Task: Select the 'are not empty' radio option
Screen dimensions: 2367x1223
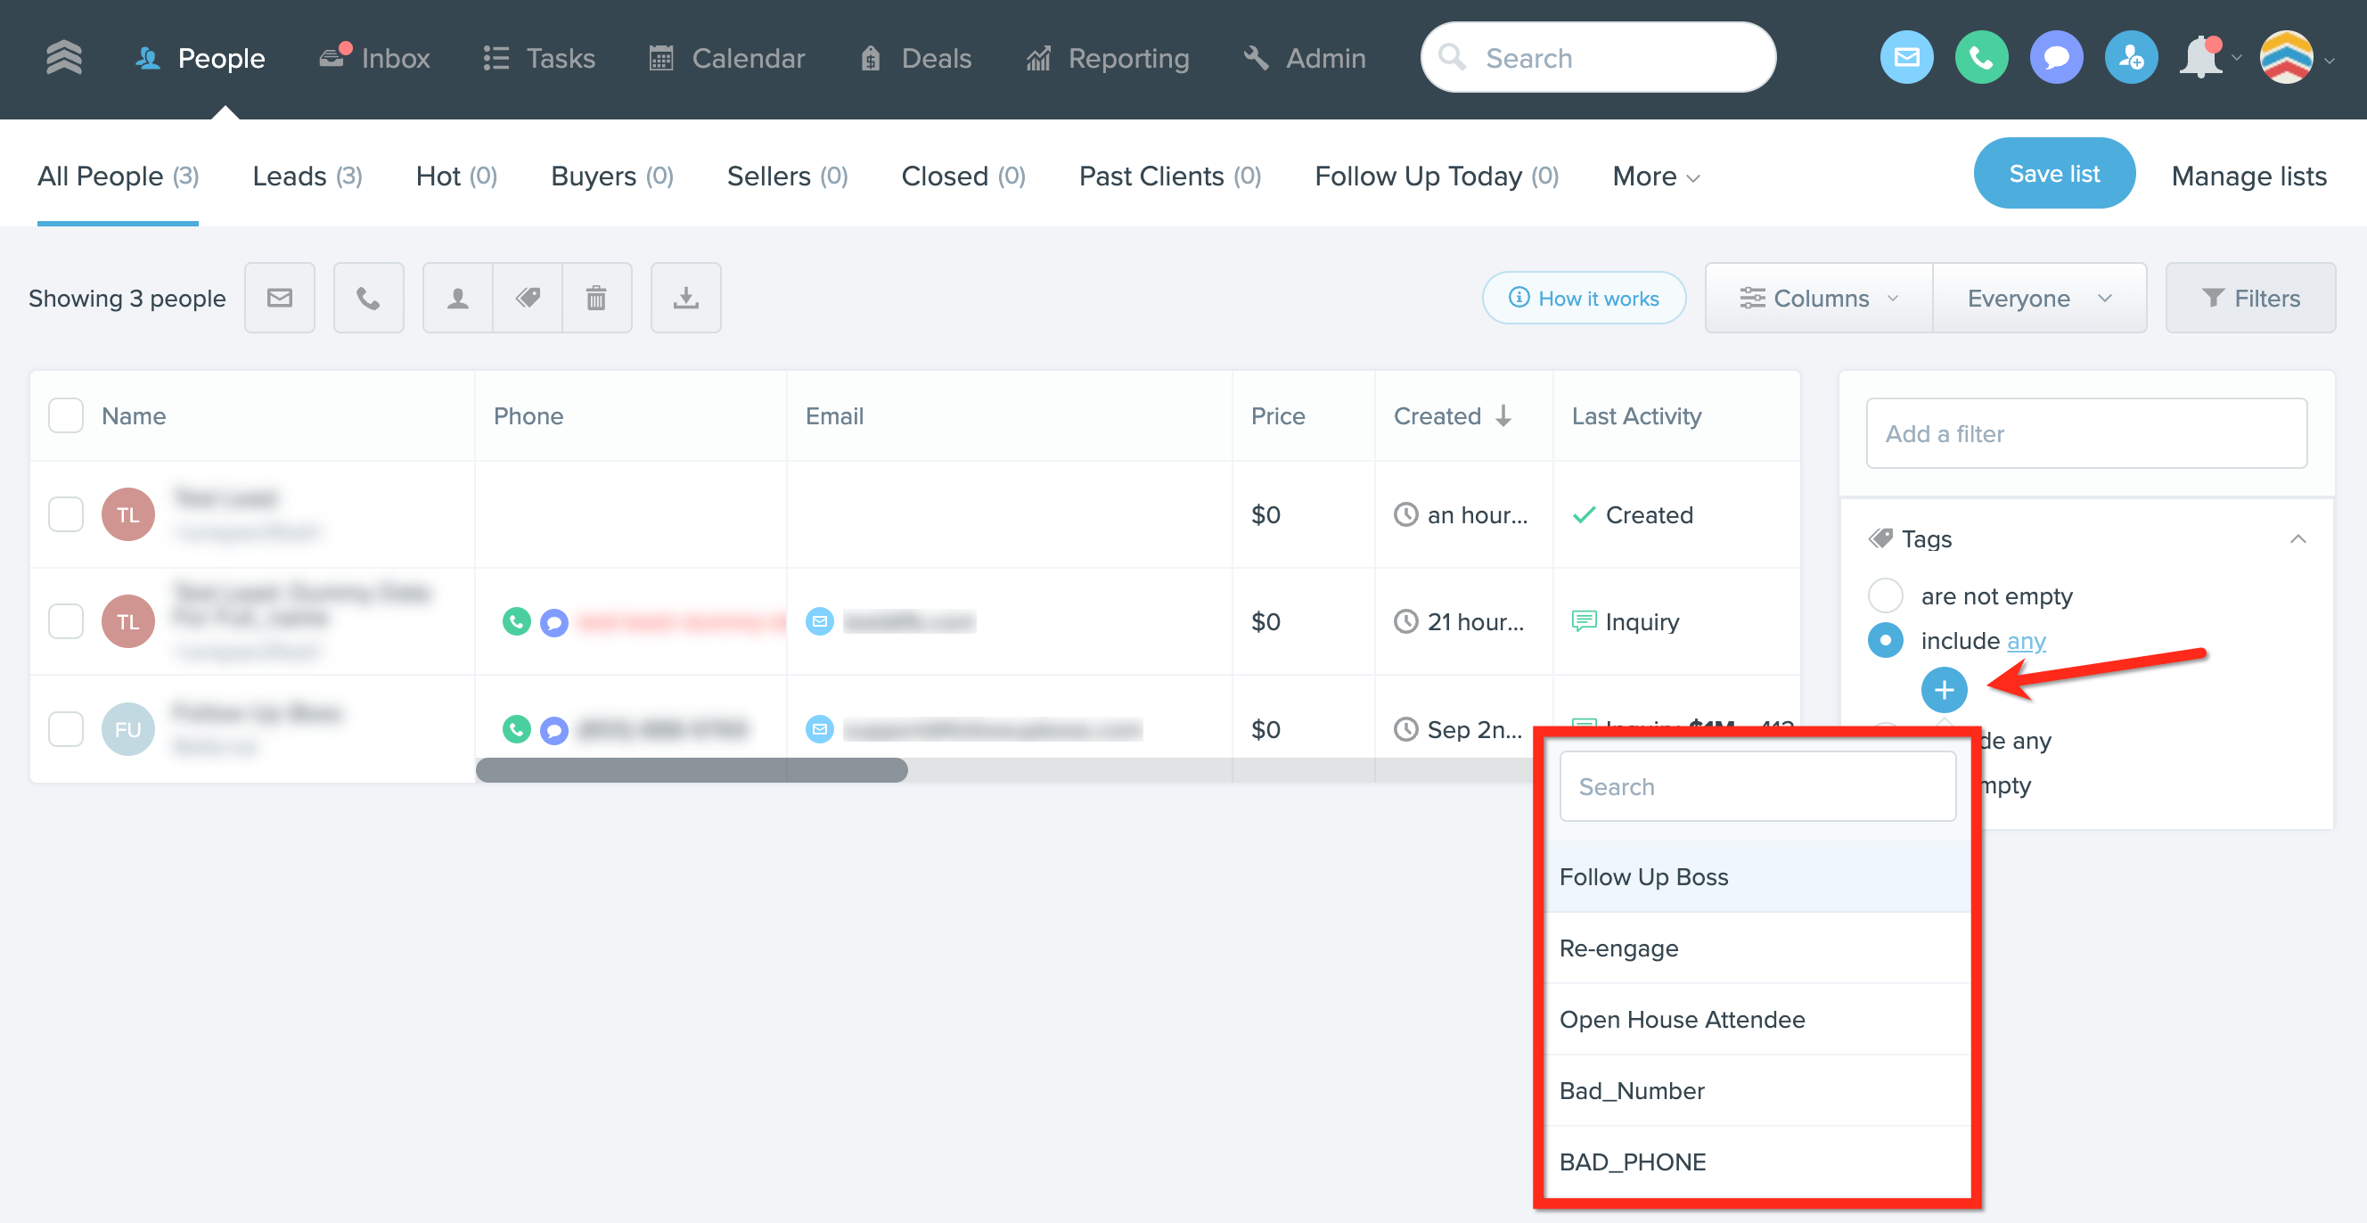Action: [1886, 595]
